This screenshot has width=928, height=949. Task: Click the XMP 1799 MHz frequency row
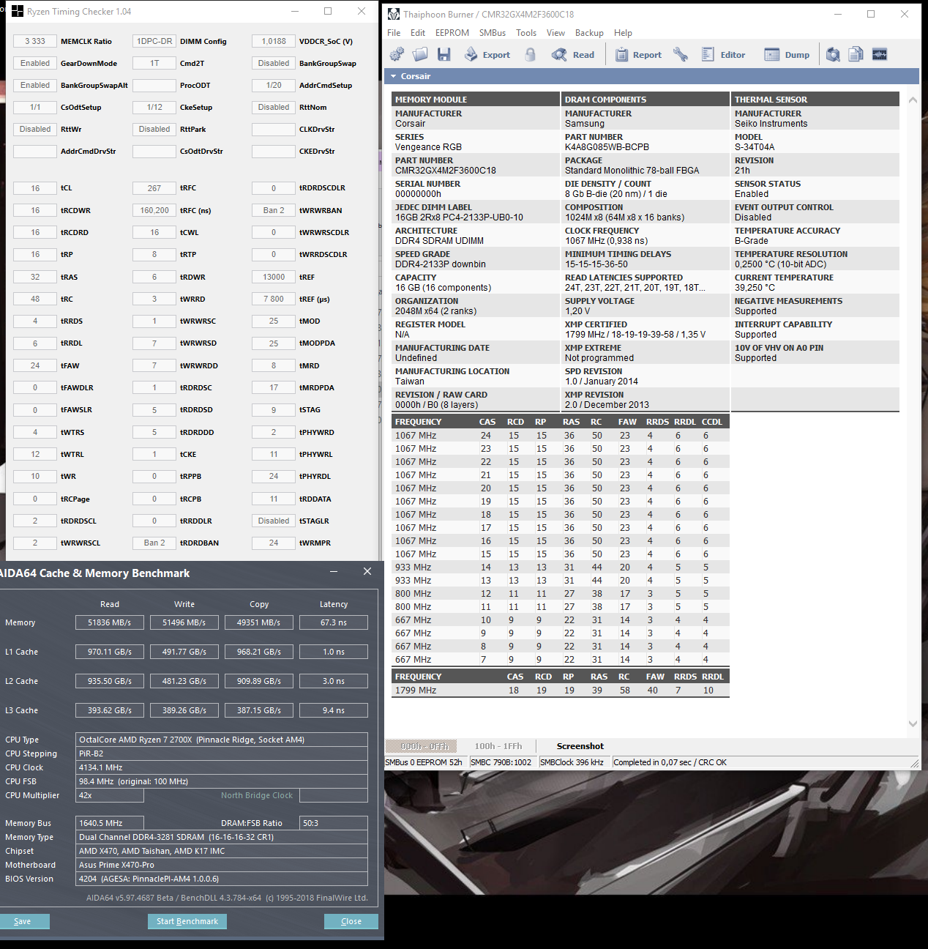561,691
